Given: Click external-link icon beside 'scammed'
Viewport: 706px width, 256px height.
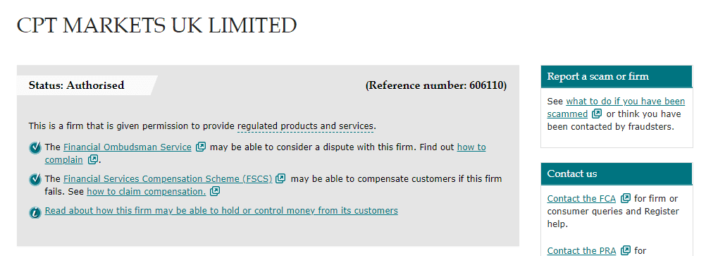Looking at the screenshot, I should pos(597,114).
